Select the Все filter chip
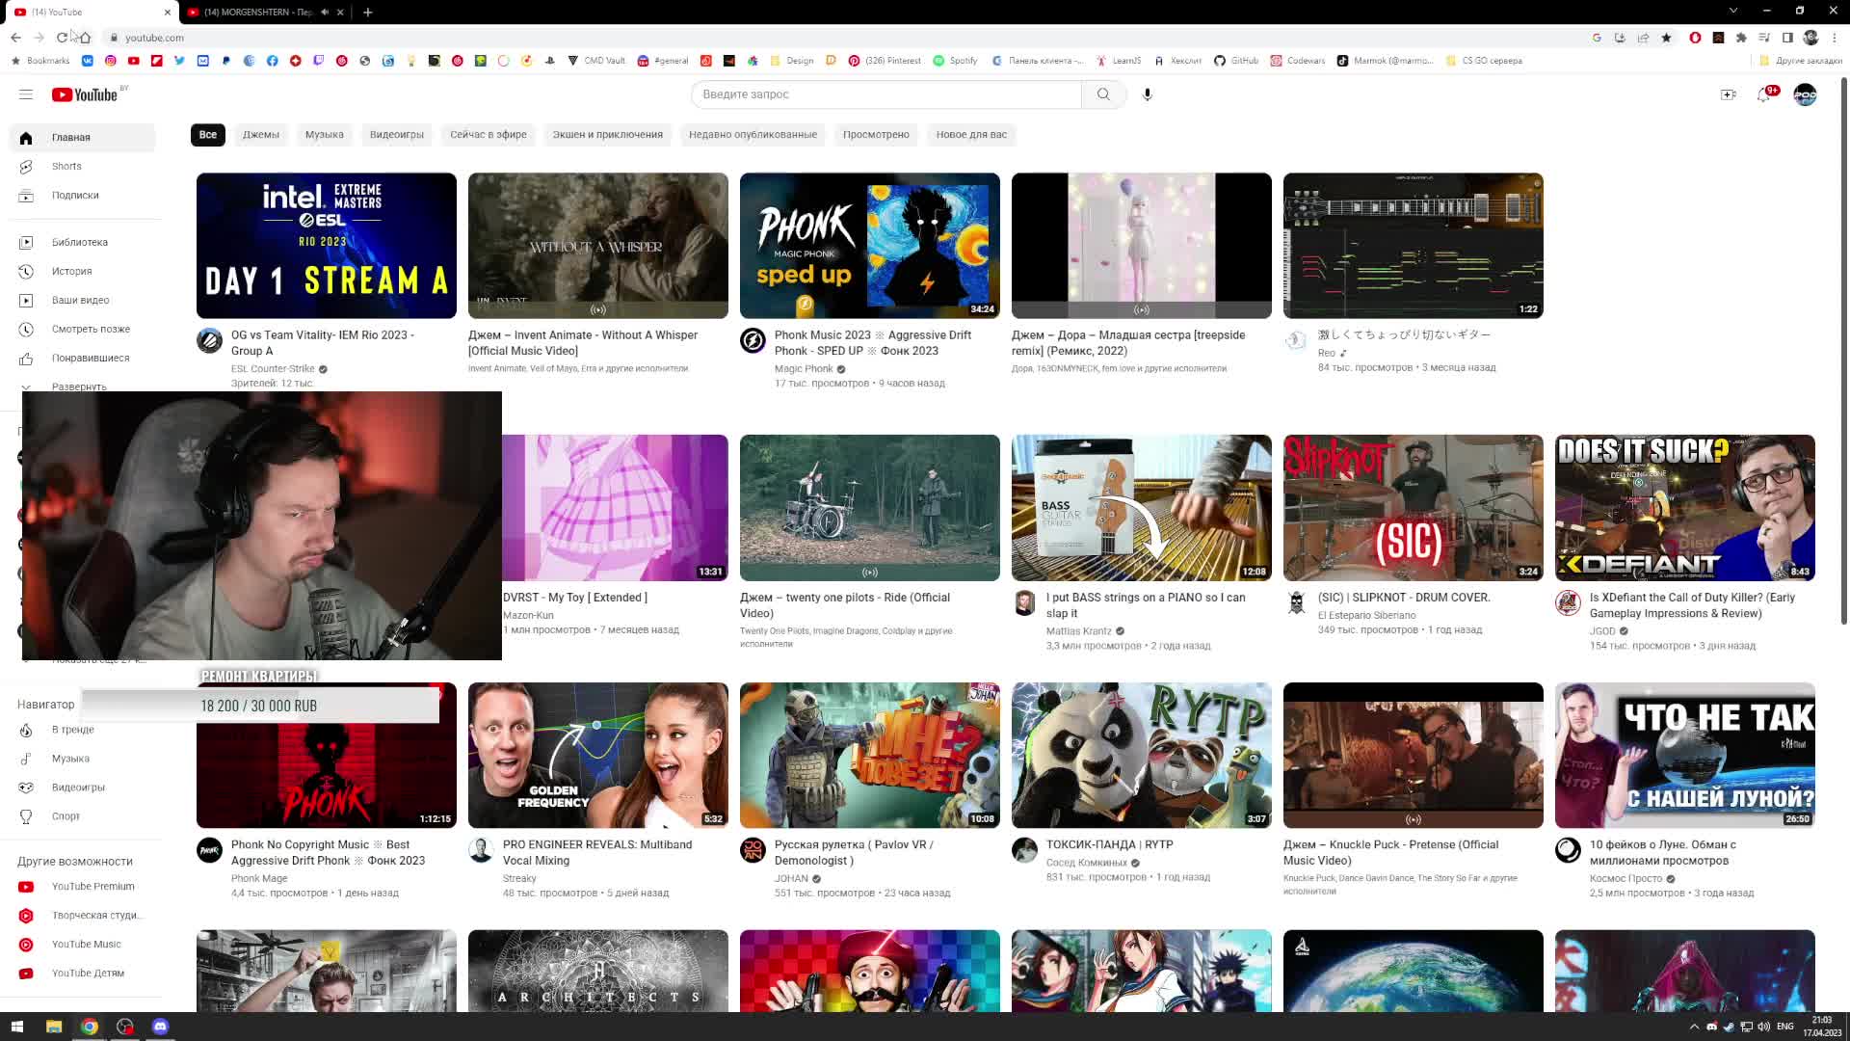The width and height of the screenshot is (1850, 1041). (208, 135)
